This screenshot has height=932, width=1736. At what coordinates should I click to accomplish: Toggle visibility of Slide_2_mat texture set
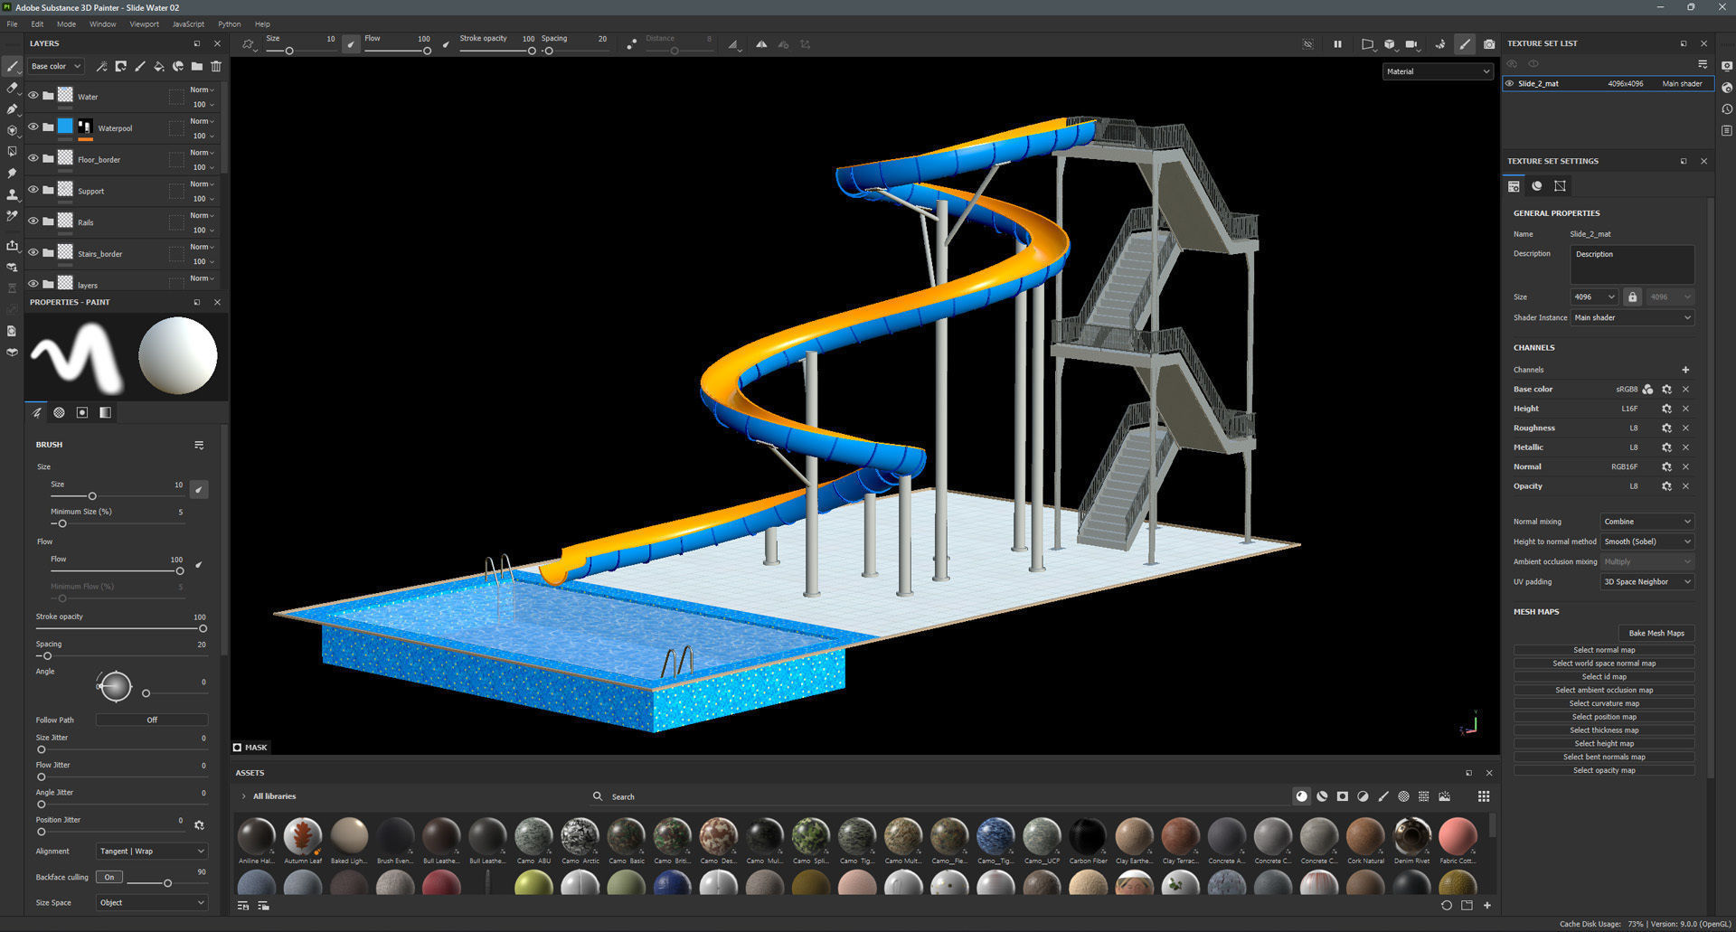pos(1509,83)
